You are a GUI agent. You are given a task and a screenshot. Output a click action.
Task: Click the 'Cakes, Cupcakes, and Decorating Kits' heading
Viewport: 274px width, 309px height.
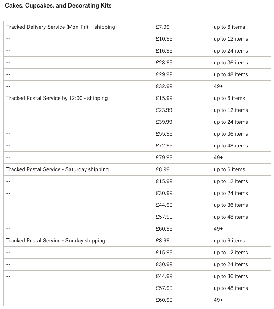coord(58,6)
